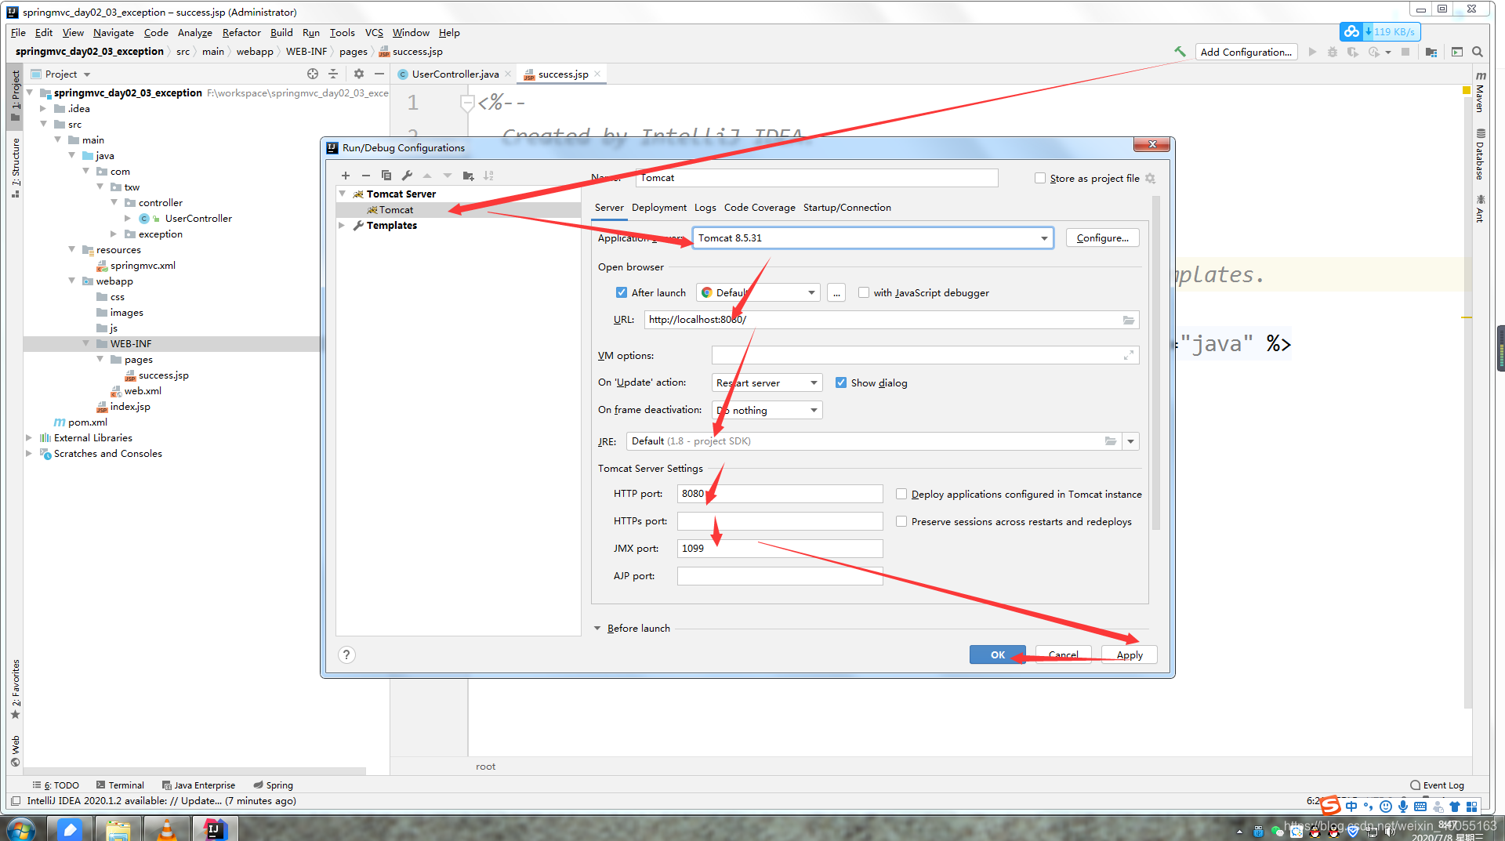Click IntelliJ IDEA taskbar icon
The image size is (1505, 841).
click(214, 829)
